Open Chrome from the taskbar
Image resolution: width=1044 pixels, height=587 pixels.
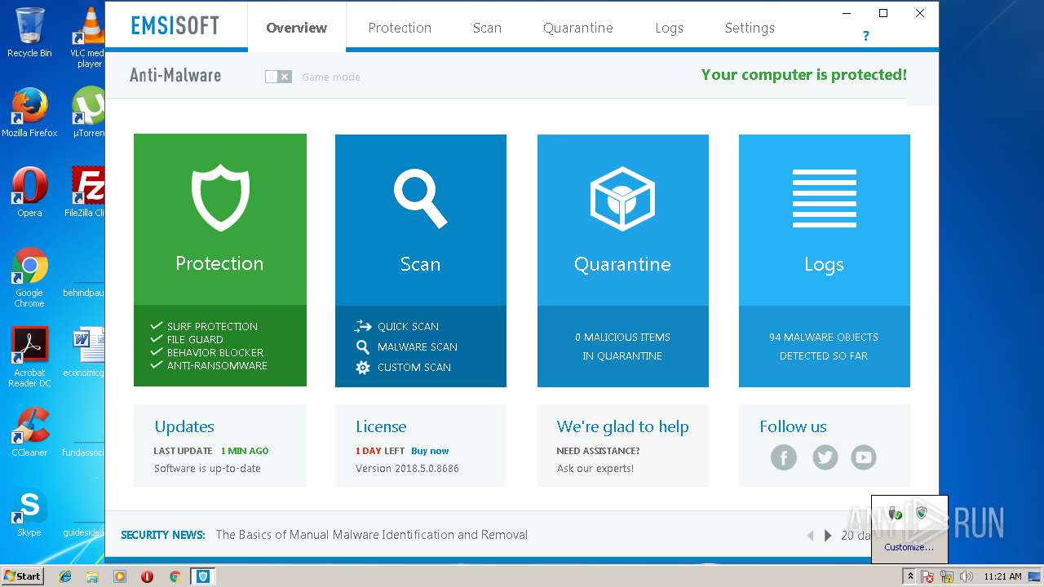click(175, 576)
